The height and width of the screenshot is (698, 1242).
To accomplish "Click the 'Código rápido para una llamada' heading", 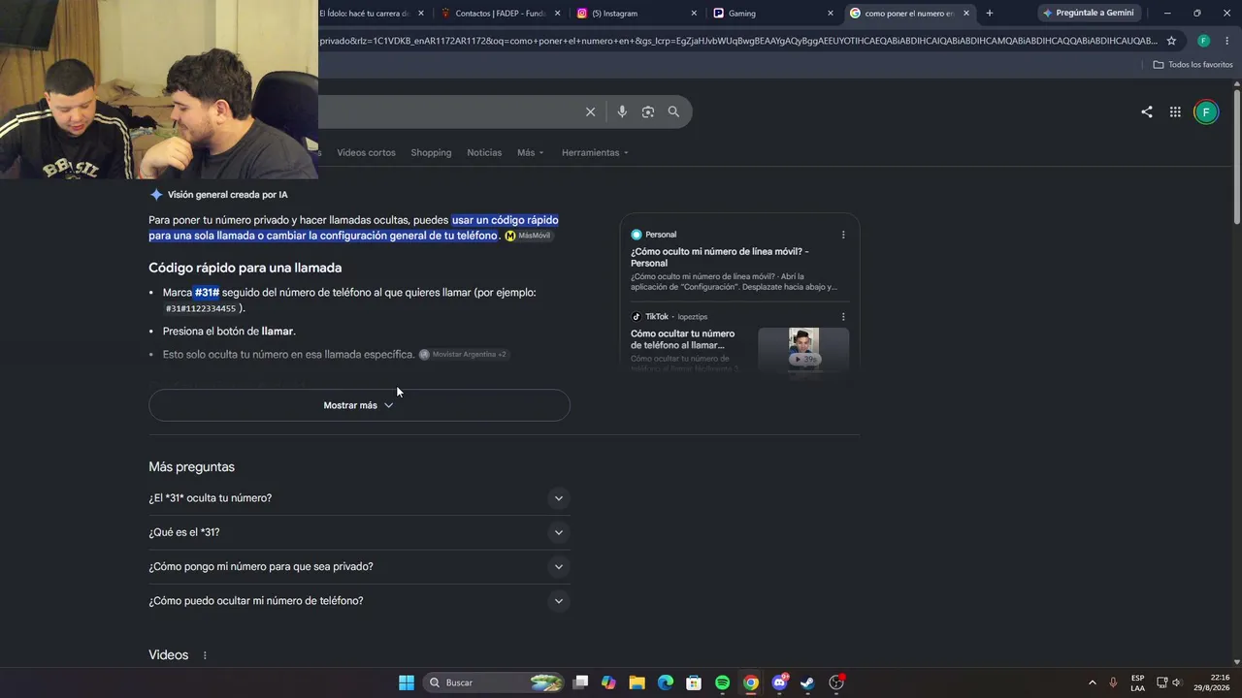I will point(245,268).
